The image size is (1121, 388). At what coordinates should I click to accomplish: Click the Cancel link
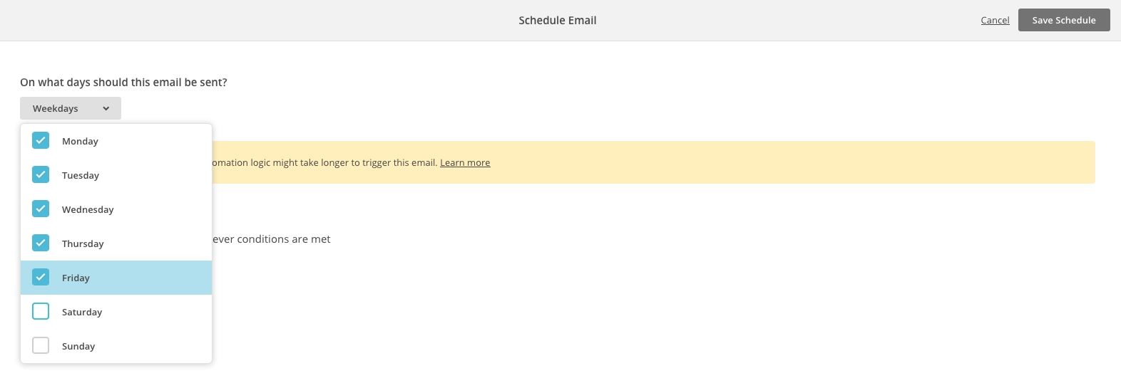[995, 20]
